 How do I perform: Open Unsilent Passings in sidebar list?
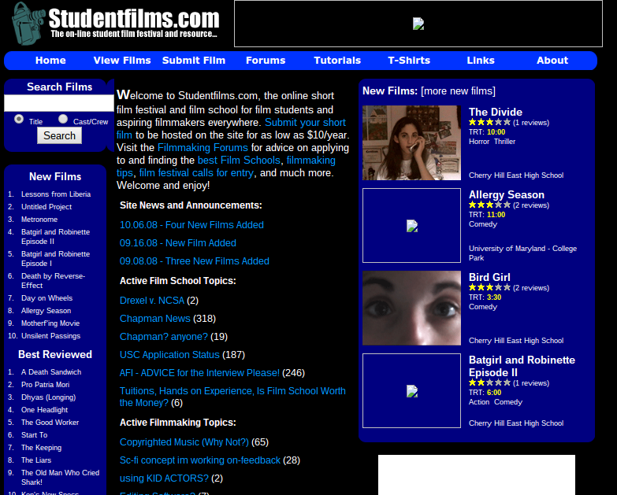[50, 335]
